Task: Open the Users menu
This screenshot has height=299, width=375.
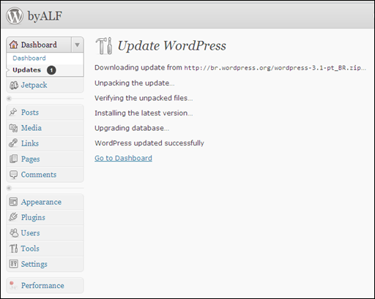Action: pyautogui.click(x=30, y=233)
